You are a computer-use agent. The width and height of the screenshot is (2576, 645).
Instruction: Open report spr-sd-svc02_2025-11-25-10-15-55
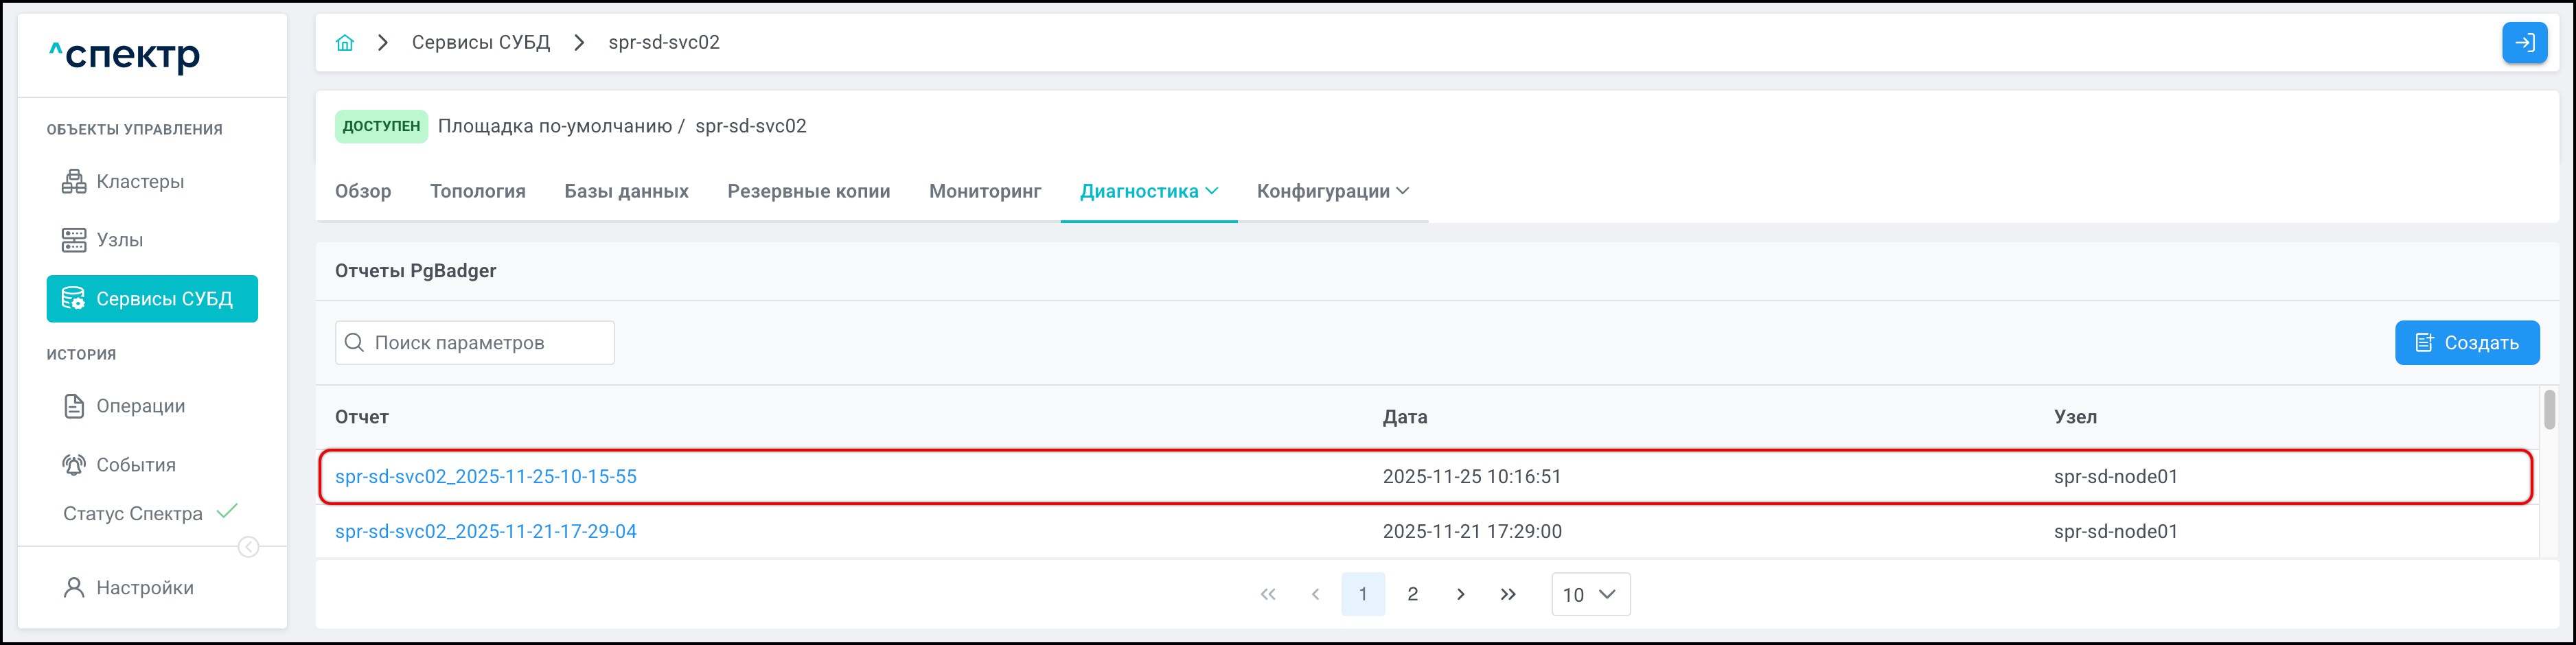pos(486,477)
